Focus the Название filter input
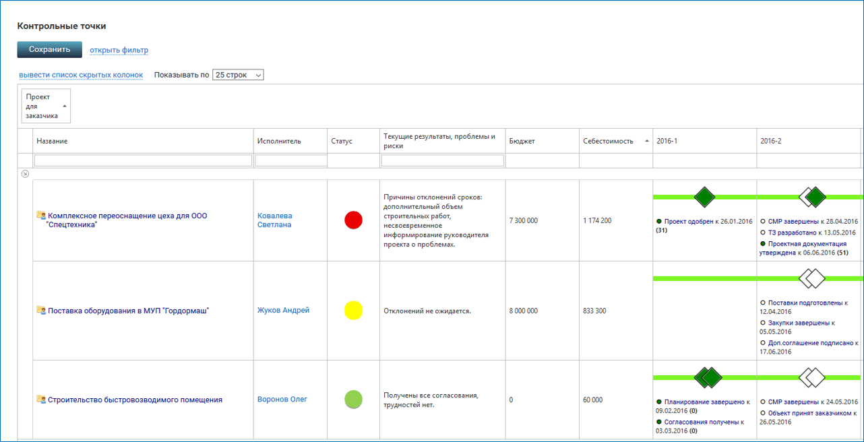 [x=143, y=160]
